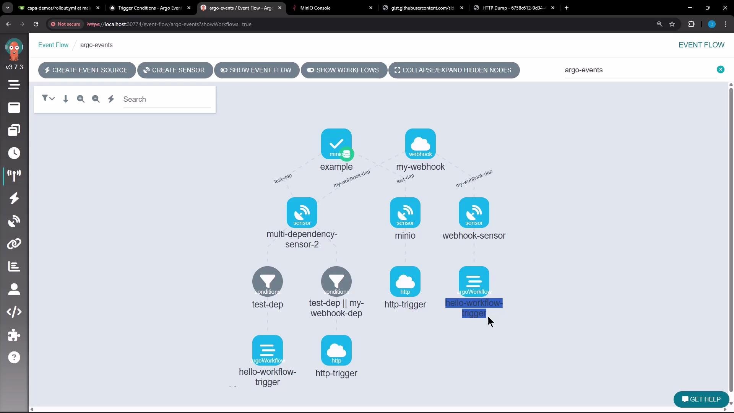Open Reports chart sidebar icon
This screenshot has height=413, width=734.
tap(14, 266)
